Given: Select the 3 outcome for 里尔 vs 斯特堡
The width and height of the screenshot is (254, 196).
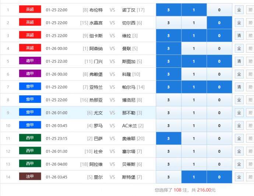Looking at the screenshot, I should click(169, 177).
